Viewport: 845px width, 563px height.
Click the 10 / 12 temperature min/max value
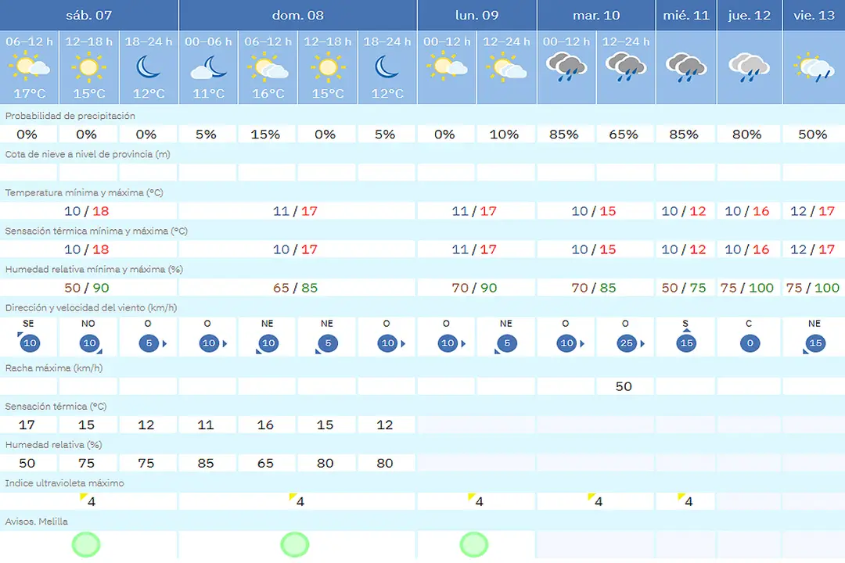pyautogui.click(x=683, y=211)
